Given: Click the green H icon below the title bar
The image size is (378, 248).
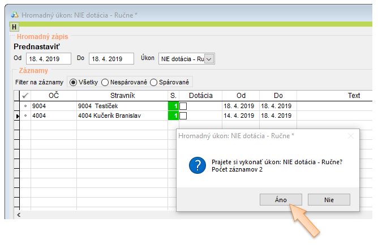Looking at the screenshot, I should click(14, 27).
